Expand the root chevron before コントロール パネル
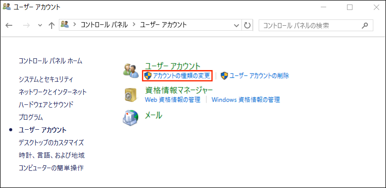Image resolution: width=386 pixels, height=188 pixels. point(74,25)
